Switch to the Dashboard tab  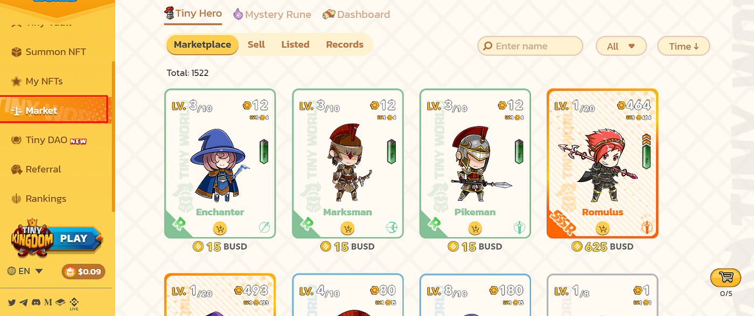(356, 15)
